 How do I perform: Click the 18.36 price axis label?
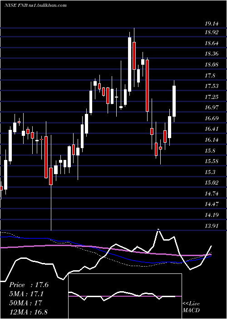[212, 54]
